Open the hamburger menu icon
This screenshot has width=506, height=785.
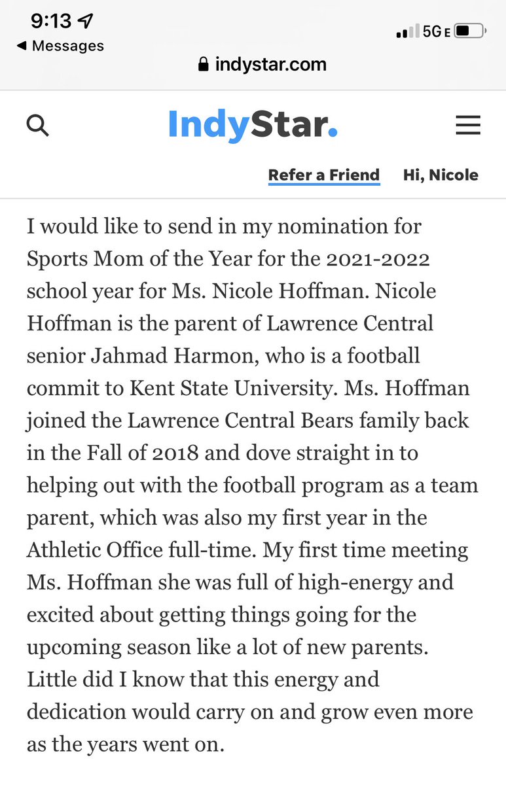(x=468, y=125)
